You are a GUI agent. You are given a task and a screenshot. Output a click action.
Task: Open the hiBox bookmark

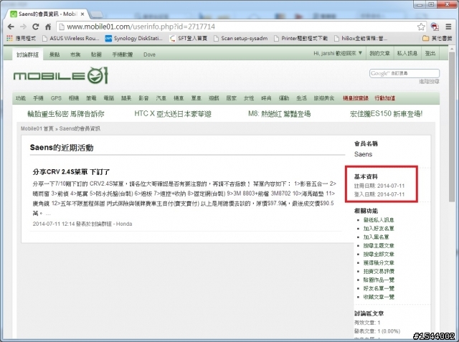360,38
